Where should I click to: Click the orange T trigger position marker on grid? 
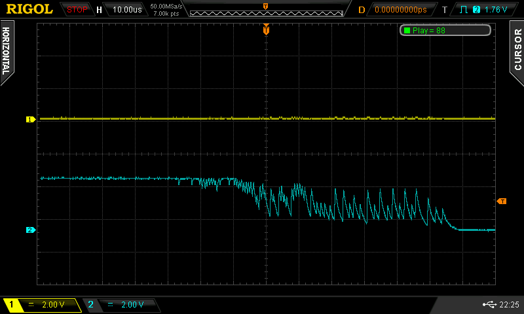coord(266,29)
